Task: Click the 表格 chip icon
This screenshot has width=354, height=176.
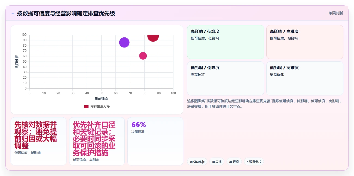Action: click(213, 162)
